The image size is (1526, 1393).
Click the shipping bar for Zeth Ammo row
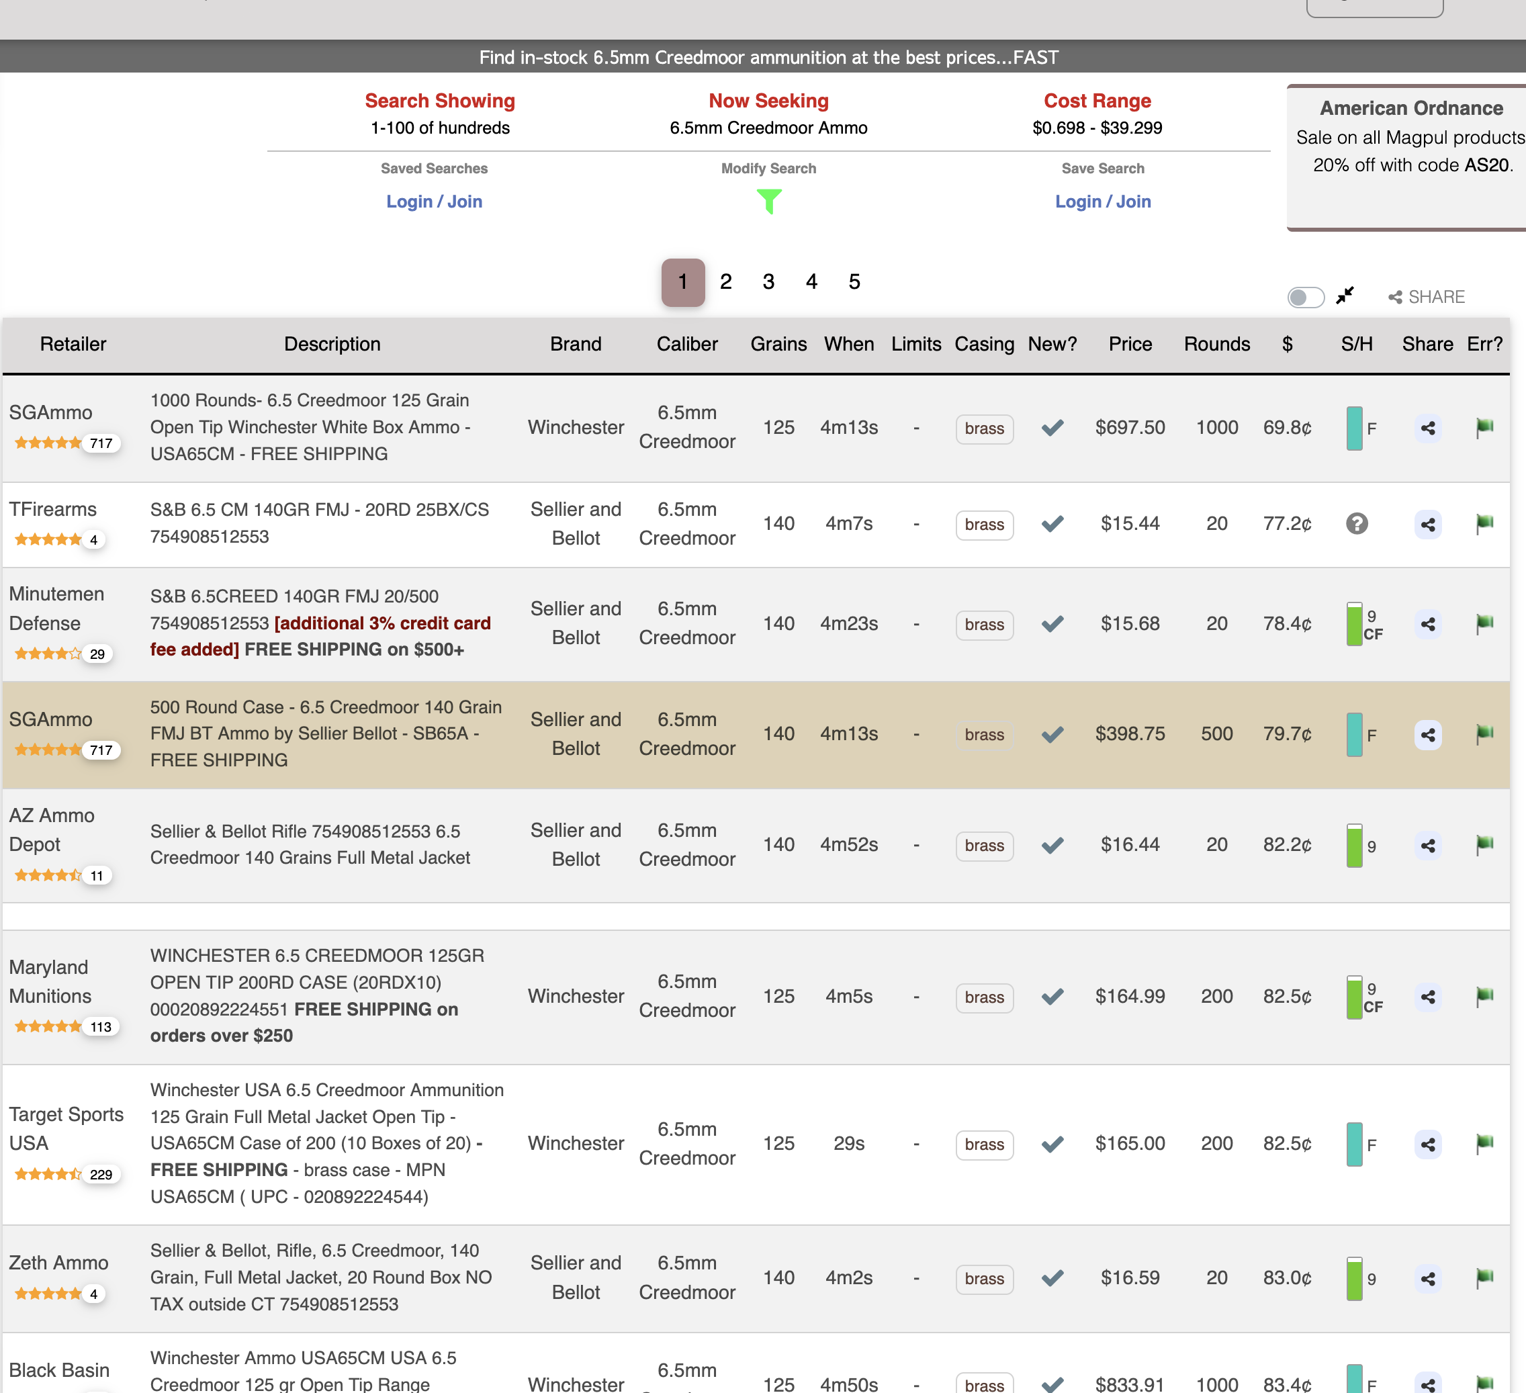click(1354, 1279)
